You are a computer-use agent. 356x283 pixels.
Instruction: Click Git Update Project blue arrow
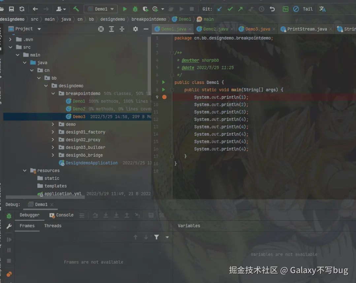[x=219, y=9]
